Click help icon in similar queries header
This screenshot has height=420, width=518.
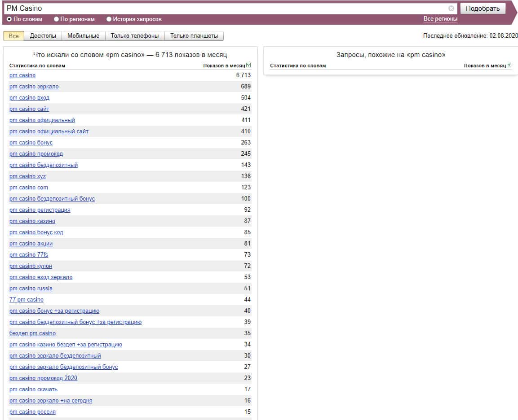(x=509, y=66)
